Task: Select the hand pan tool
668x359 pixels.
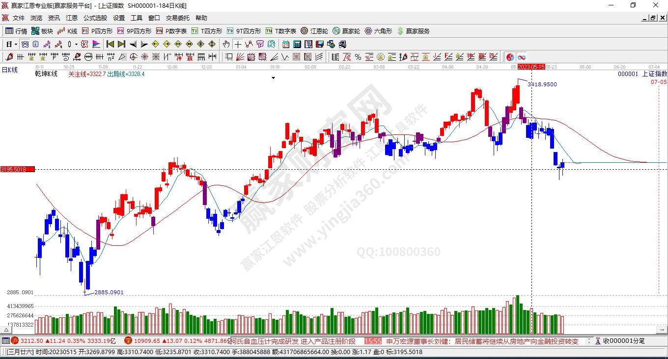Action: 226,44
